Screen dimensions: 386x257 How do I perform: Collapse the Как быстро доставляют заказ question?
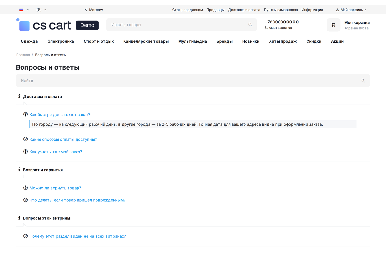coord(60,115)
